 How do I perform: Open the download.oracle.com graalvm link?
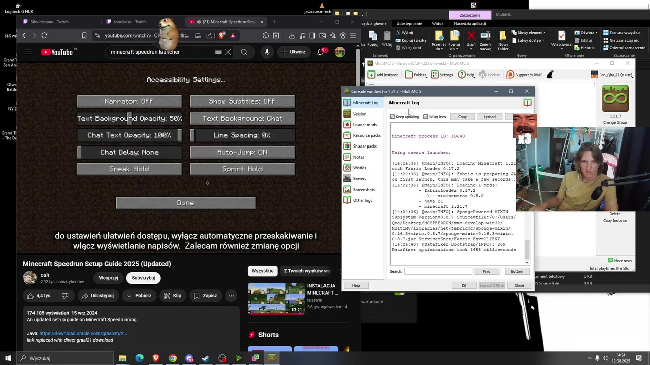(83, 333)
